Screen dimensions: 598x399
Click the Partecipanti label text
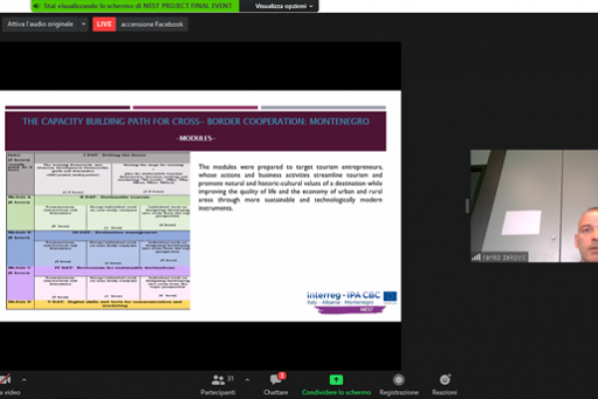pos(218,392)
